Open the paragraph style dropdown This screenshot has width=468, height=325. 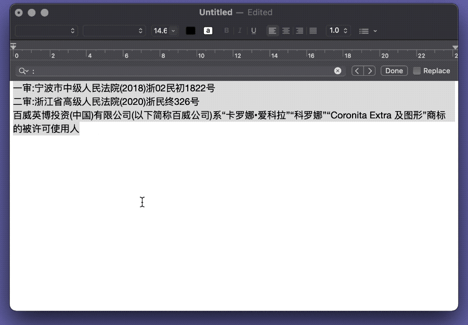[x=46, y=31]
